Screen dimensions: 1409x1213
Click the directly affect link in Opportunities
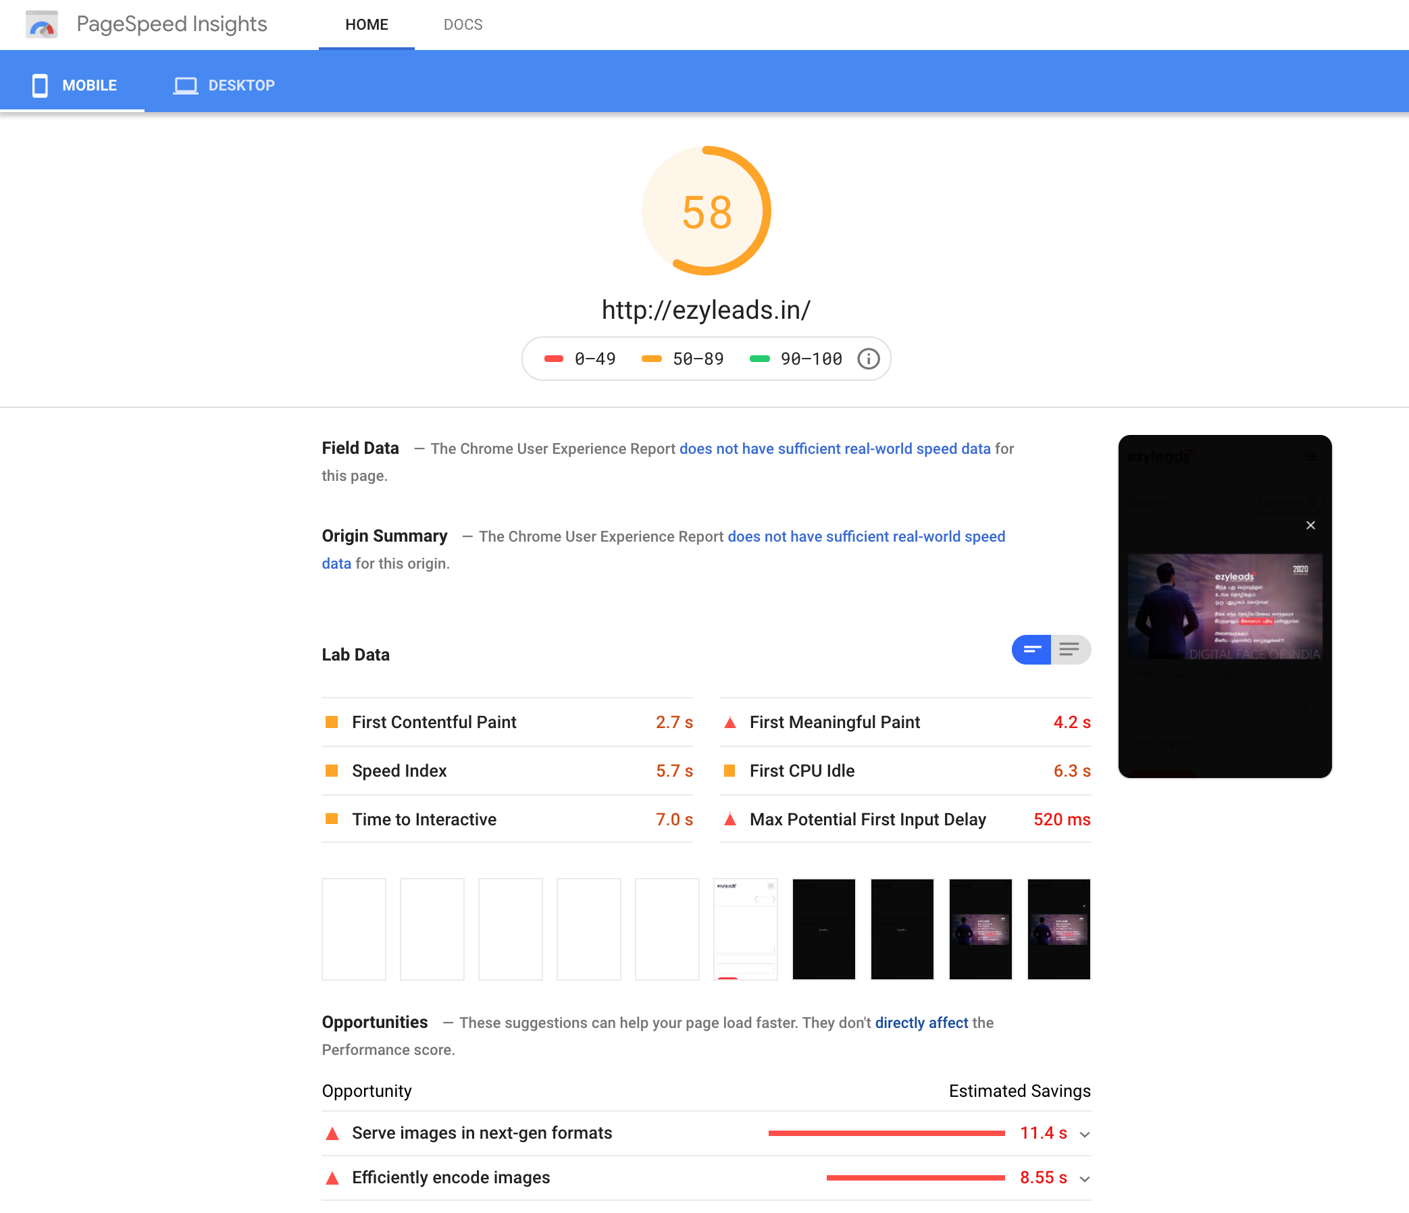coord(921,1022)
